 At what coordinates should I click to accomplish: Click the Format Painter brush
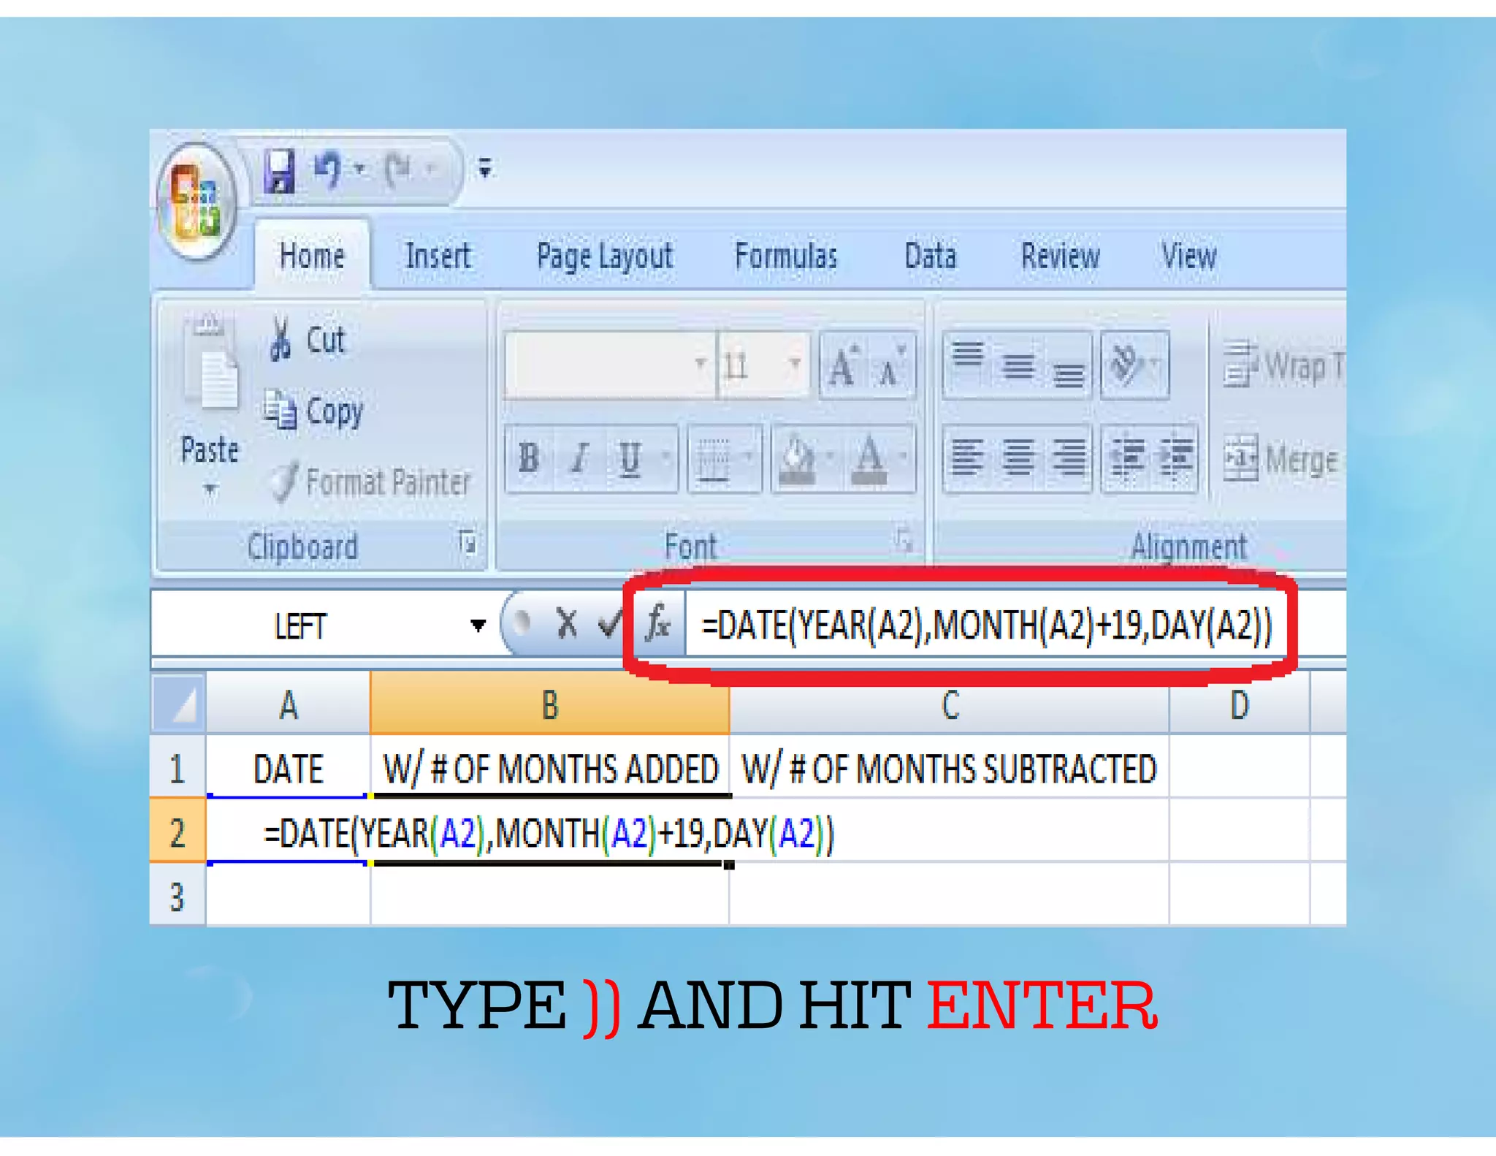[283, 482]
